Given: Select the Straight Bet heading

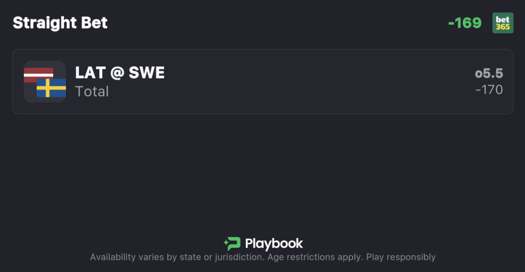Looking at the screenshot, I should coord(60,23).
